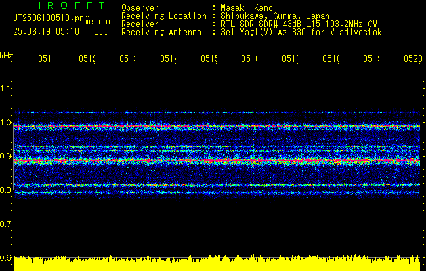Click the yellow noise level graph at bottom

pyautogui.click(x=217, y=263)
